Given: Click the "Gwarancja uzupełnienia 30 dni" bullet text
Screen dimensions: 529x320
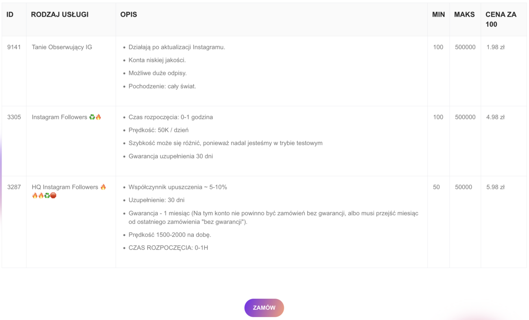Looking at the screenshot, I should click(171, 156).
